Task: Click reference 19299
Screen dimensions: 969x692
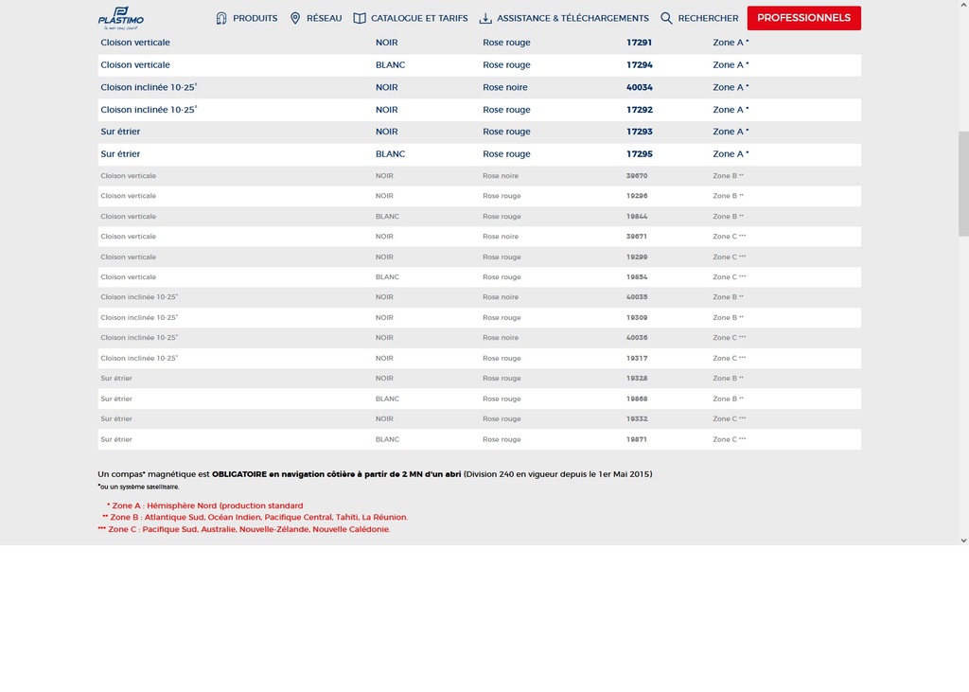Action: click(x=637, y=257)
